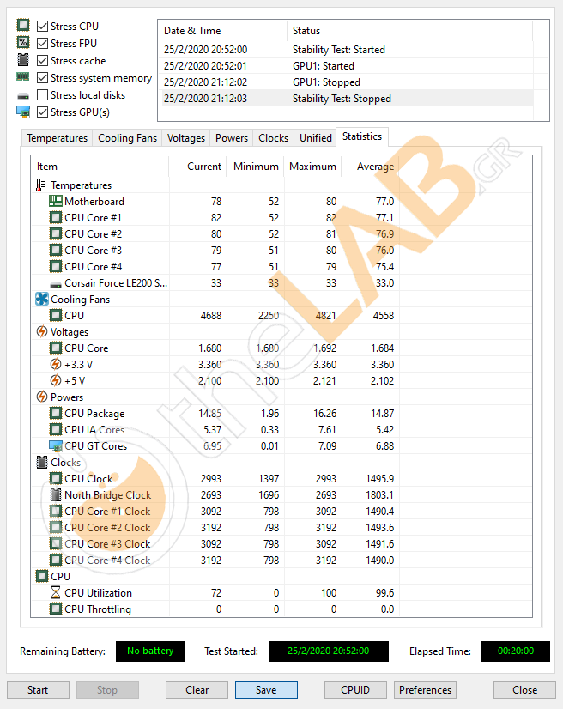Click the Stress CPU chip icon

pyautogui.click(x=23, y=26)
